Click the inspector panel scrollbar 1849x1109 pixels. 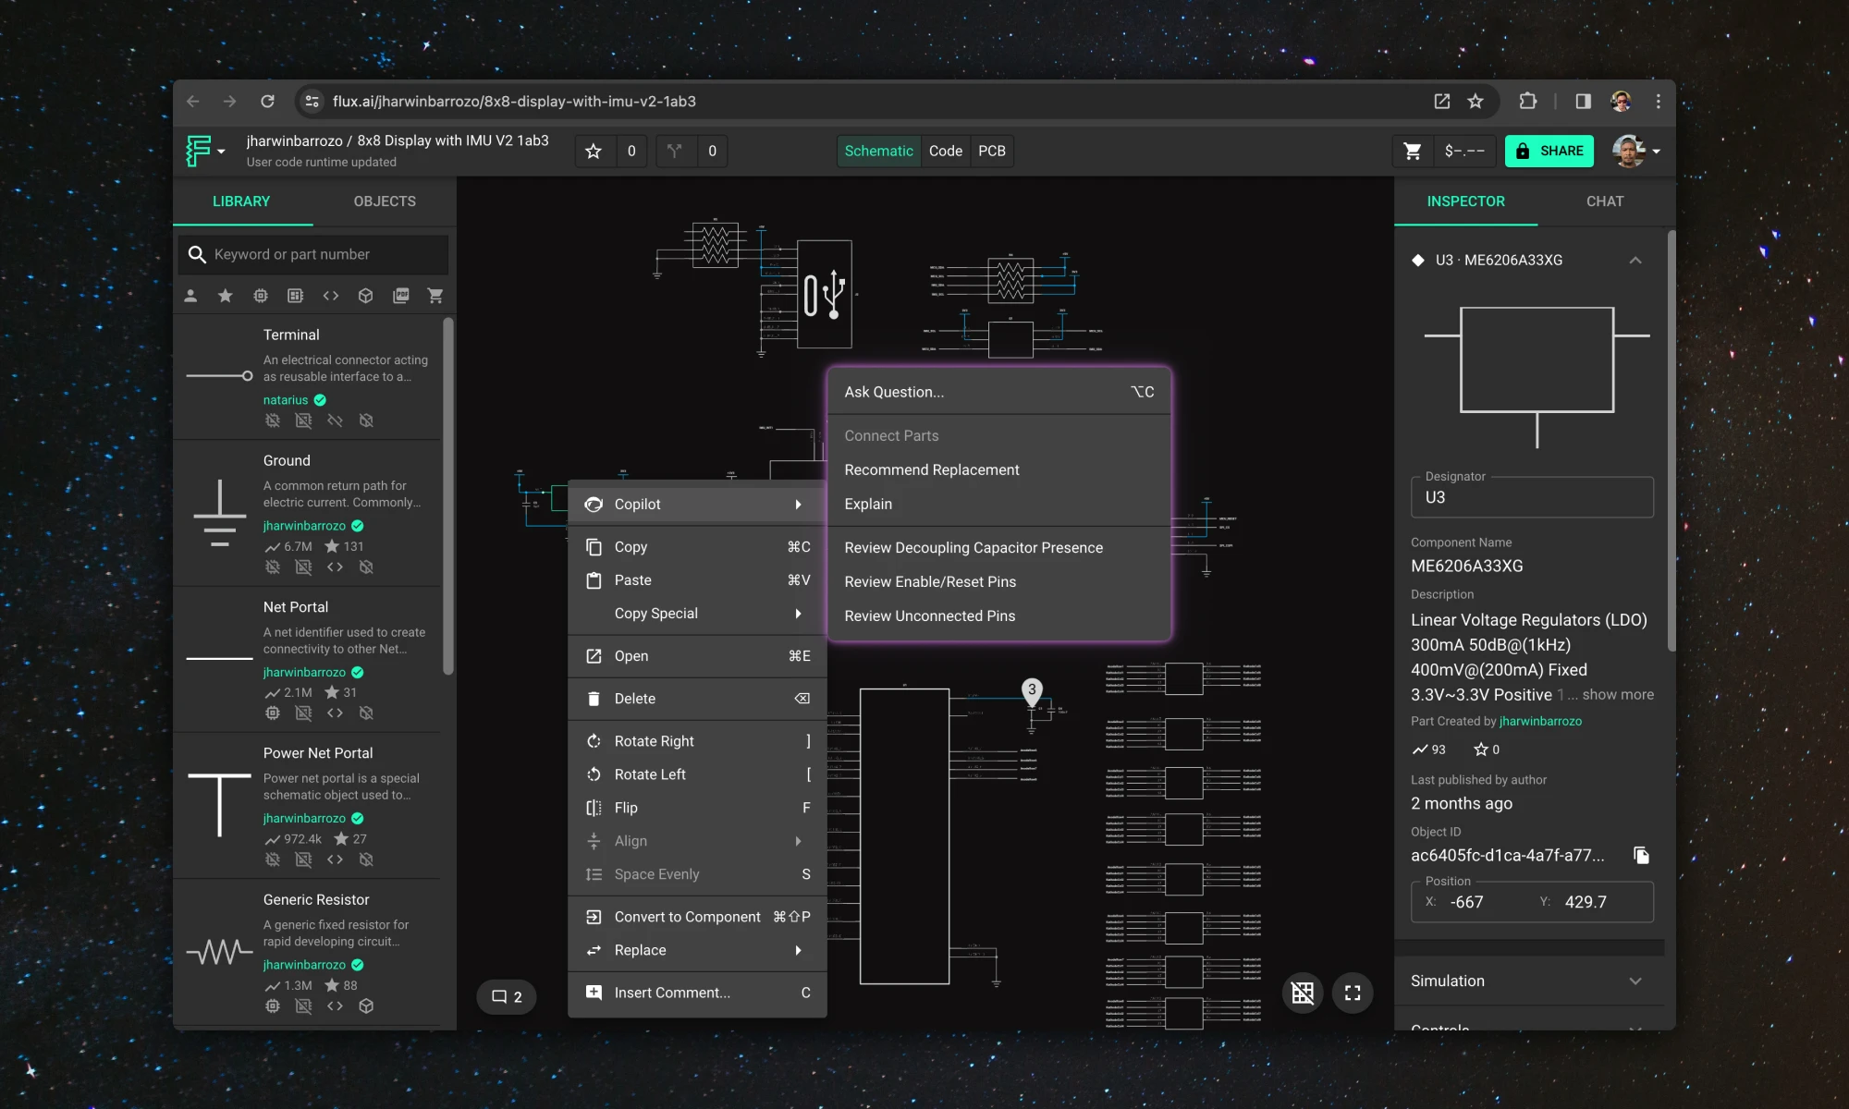[1671, 444]
